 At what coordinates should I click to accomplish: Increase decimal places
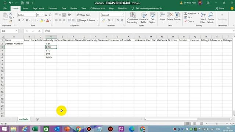click(118, 20)
